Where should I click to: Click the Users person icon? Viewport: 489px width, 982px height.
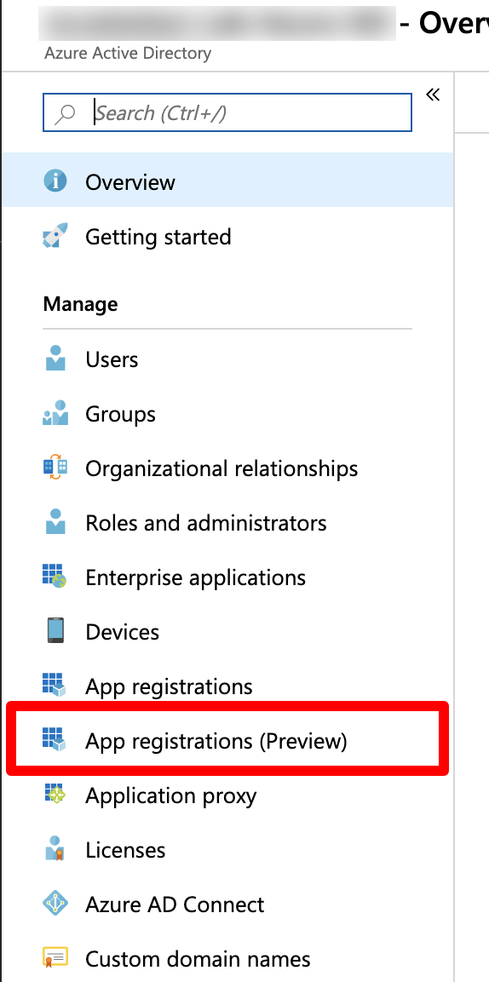tap(55, 359)
